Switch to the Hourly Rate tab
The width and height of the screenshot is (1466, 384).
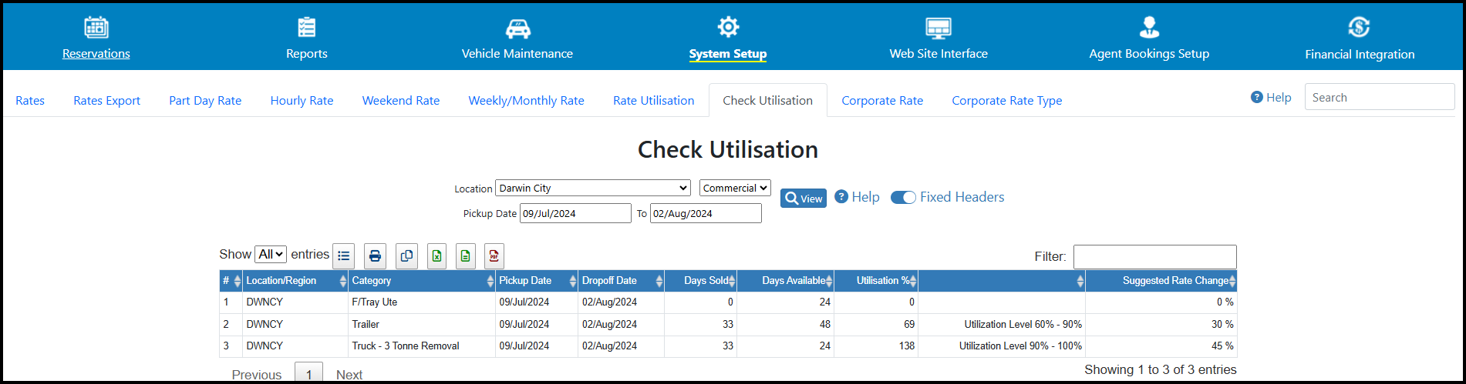click(302, 101)
